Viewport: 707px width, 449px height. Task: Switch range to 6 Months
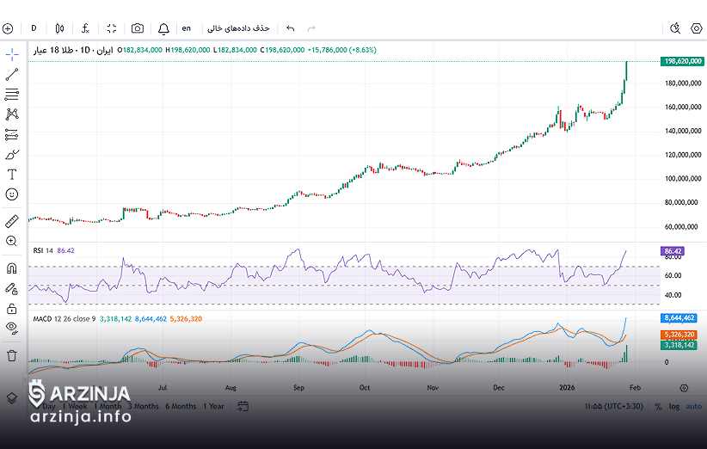[x=181, y=406]
